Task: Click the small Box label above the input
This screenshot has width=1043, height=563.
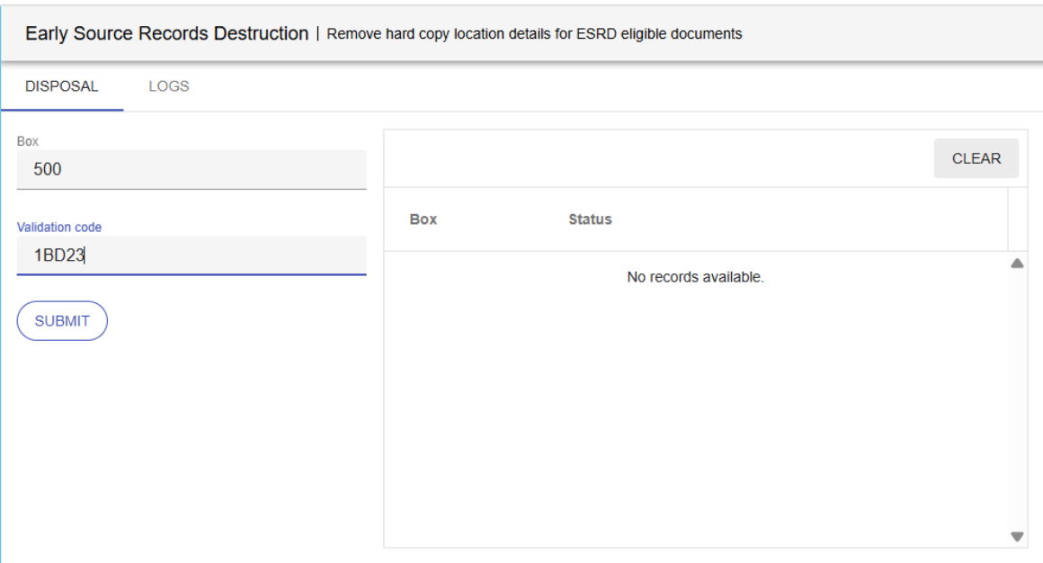Action: pyautogui.click(x=28, y=141)
